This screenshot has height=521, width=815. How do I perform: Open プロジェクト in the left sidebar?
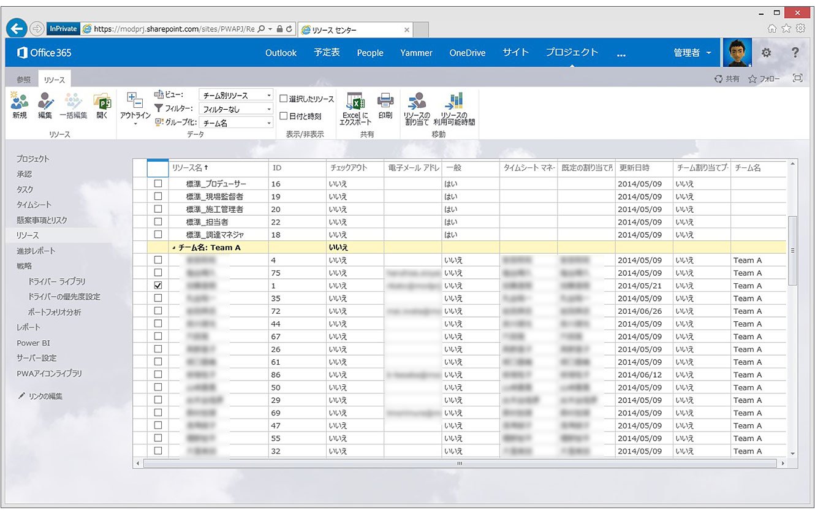tap(33, 159)
